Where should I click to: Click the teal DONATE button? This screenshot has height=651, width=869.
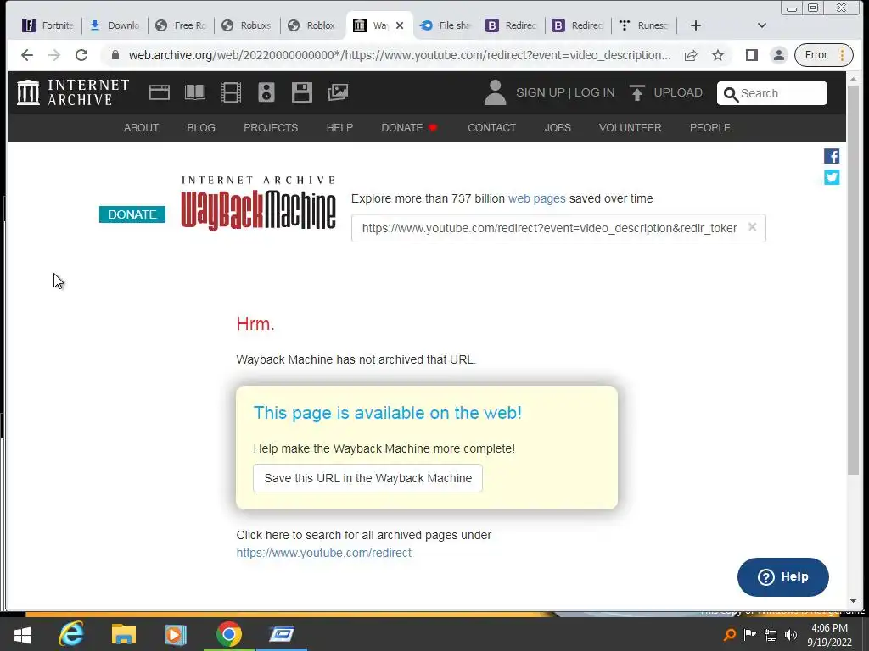coord(132,214)
